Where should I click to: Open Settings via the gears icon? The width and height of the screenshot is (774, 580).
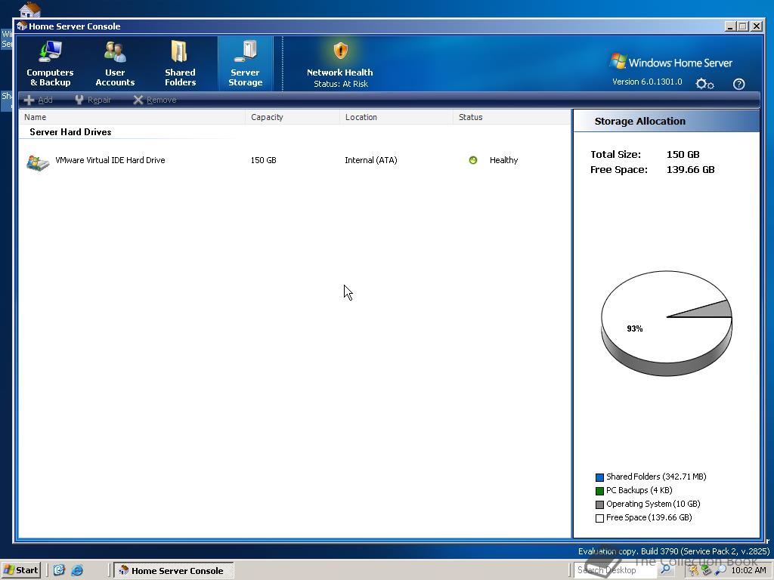(x=704, y=84)
